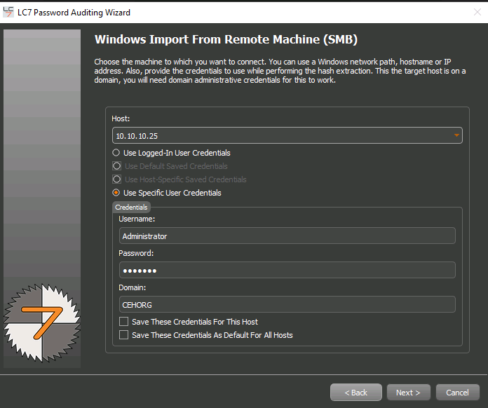Click the grey gradient sidebar banner
488x408 pixels.
click(x=42, y=140)
